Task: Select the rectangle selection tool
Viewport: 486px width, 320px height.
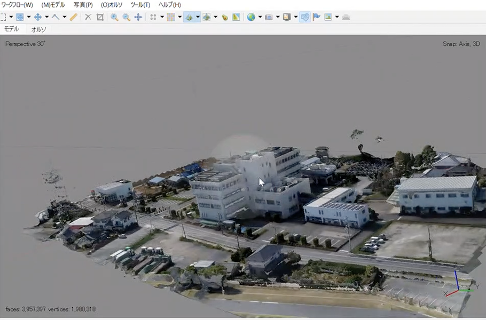Action: [3, 17]
